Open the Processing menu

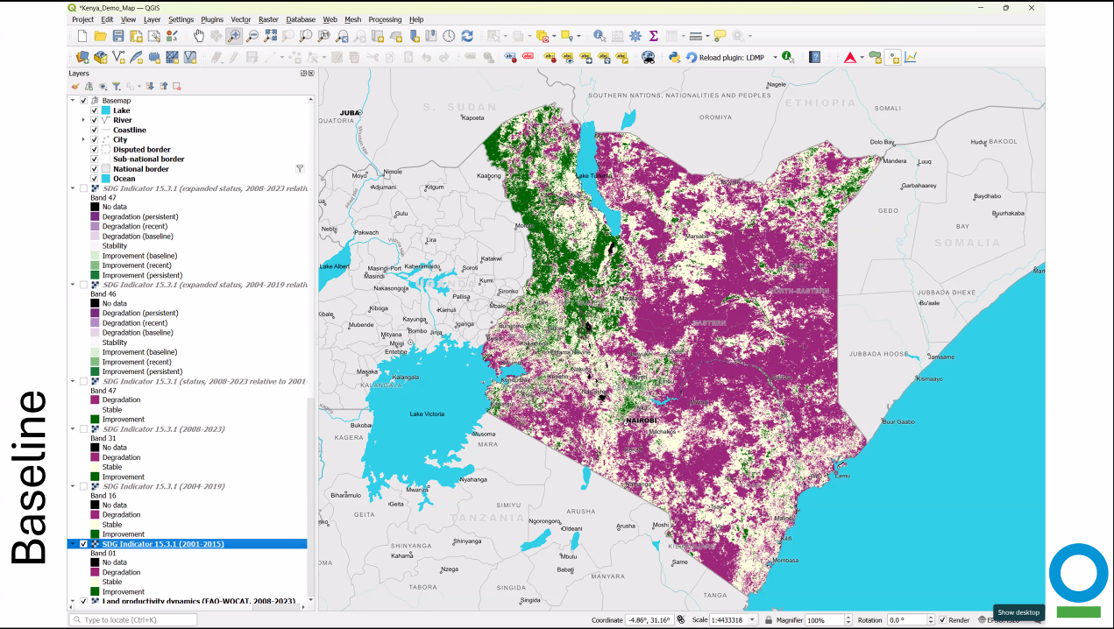coord(385,19)
